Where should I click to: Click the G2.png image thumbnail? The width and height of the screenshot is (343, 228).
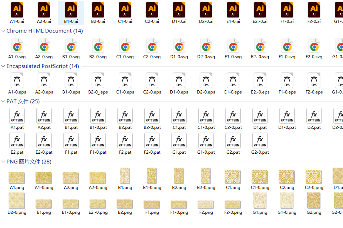[x=314, y=200]
